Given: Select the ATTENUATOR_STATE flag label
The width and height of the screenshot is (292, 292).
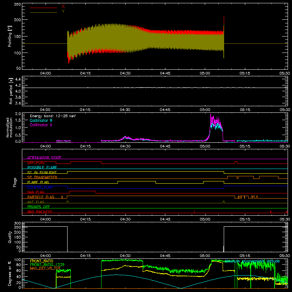Looking at the screenshot, I should coord(44,158).
